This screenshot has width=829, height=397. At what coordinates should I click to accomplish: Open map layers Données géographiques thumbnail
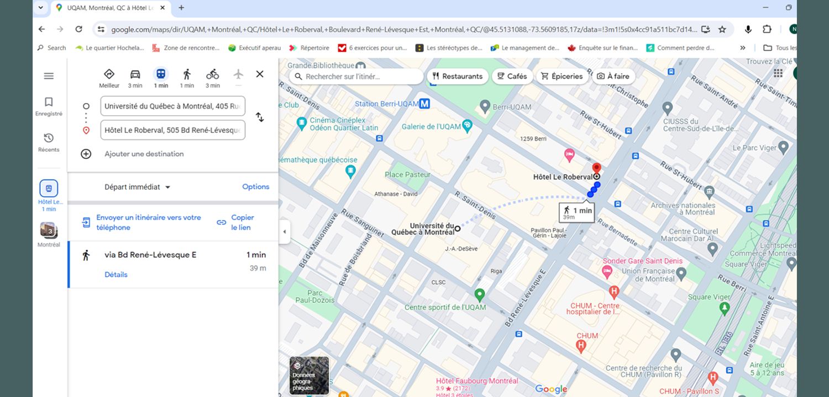309,375
